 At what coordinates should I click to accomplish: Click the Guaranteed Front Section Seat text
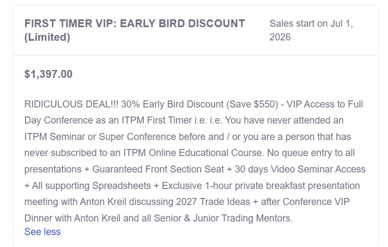pos(159,169)
